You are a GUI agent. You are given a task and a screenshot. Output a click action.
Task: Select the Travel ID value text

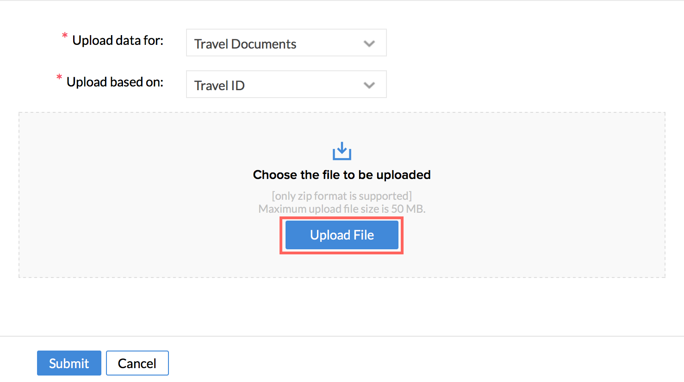(x=219, y=86)
